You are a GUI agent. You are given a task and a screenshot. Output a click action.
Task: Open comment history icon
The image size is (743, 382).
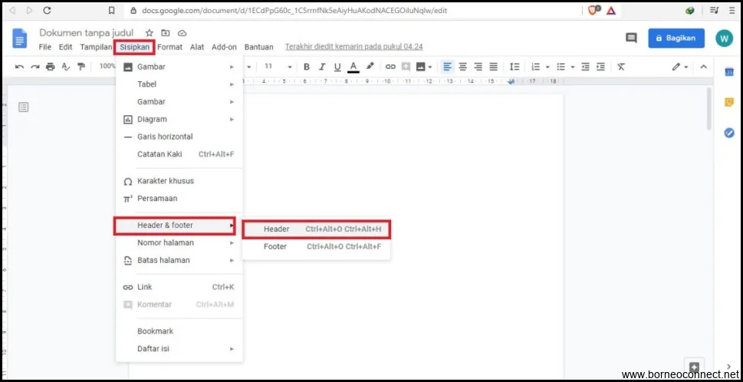coord(631,38)
